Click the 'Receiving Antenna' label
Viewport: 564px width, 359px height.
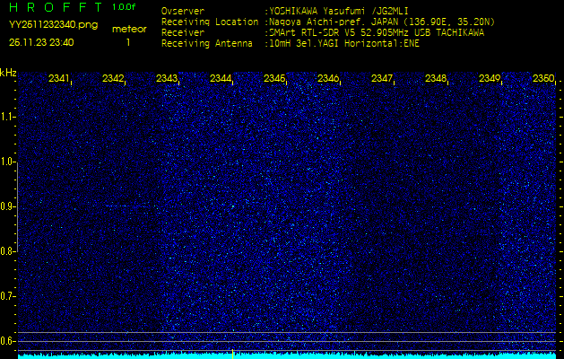(x=207, y=44)
